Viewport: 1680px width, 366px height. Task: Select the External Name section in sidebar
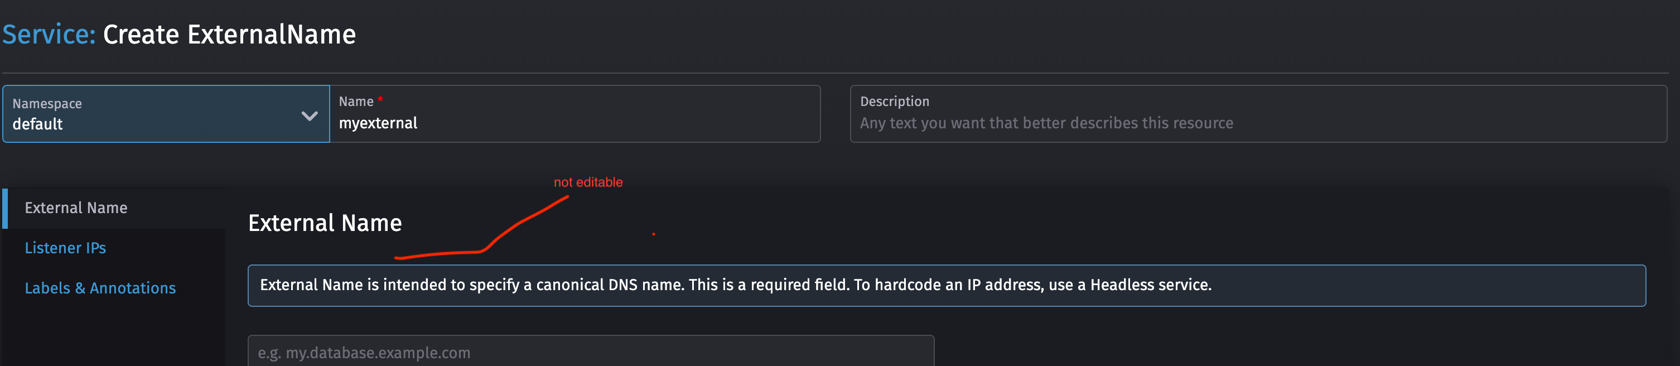pyautogui.click(x=76, y=208)
